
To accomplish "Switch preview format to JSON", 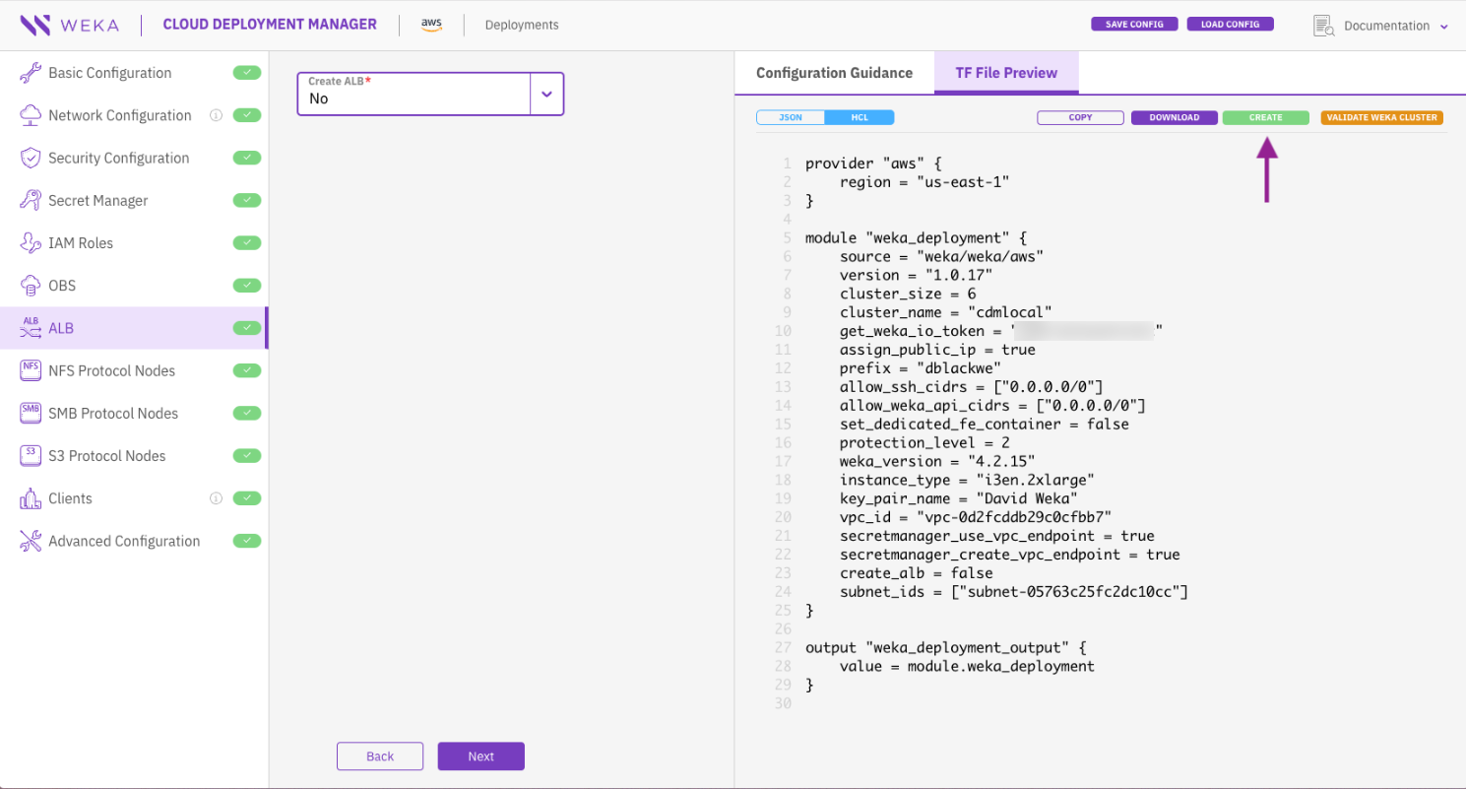I will [x=791, y=117].
